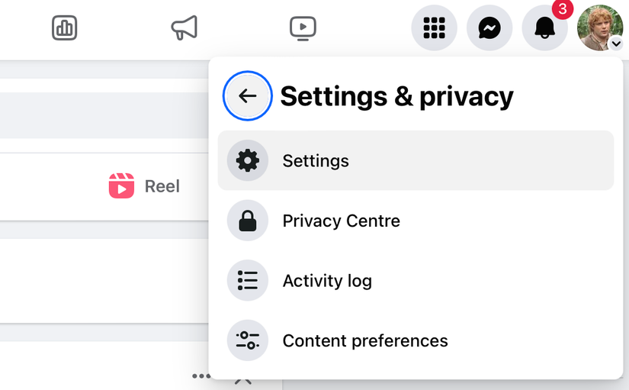
Task: Click the Content preferences sliders icon
Action: (x=247, y=340)
